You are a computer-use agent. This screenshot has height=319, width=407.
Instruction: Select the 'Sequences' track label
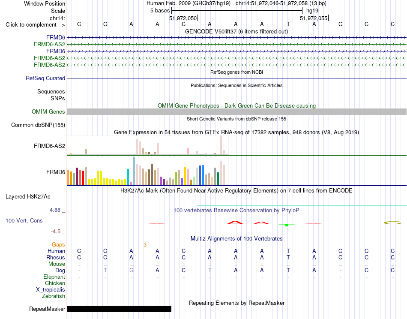coord(51,91)
